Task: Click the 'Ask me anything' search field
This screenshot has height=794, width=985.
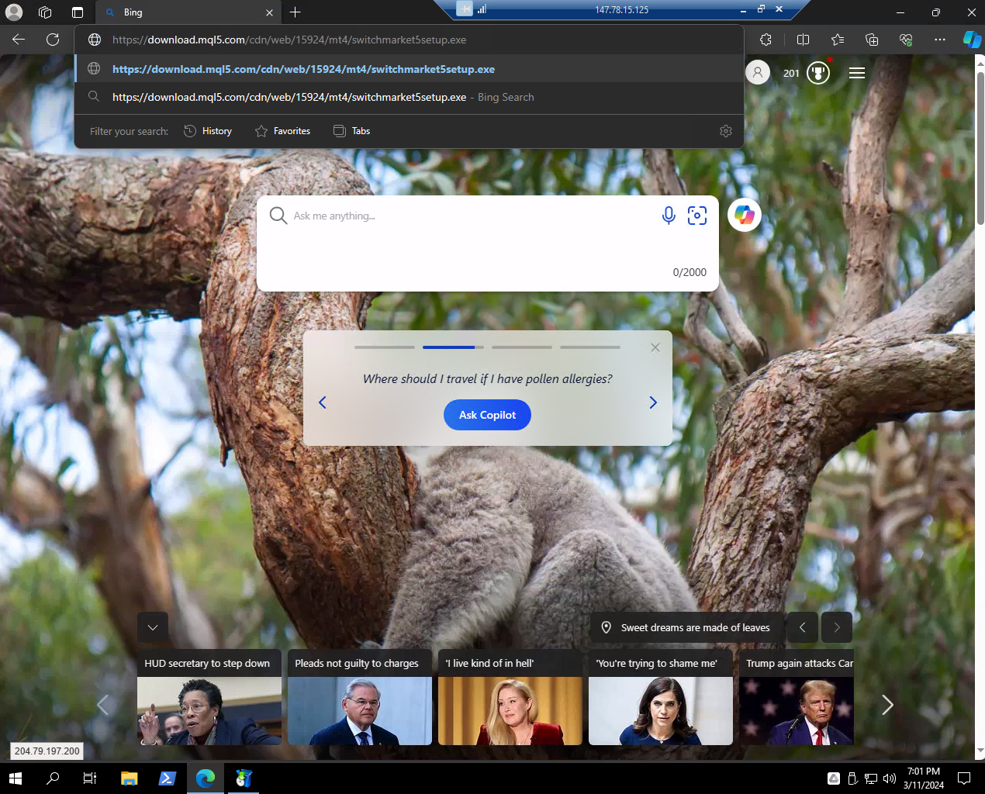Action: pos(465,216)
